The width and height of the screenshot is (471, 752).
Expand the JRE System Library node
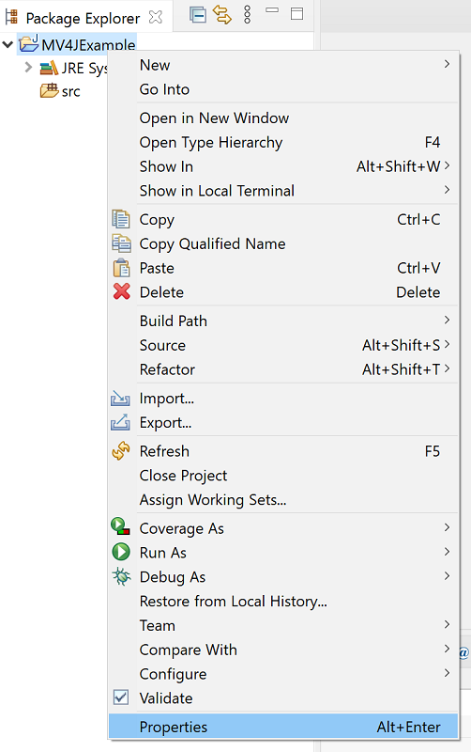pyautogui.click(x=28, y=68)
